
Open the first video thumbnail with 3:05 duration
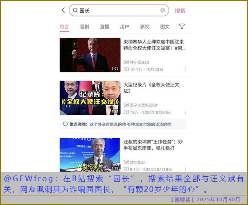[x=90, y=55]
